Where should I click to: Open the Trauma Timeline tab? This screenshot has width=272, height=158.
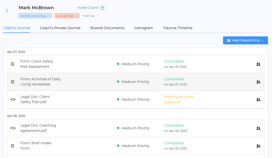[178, 28]
